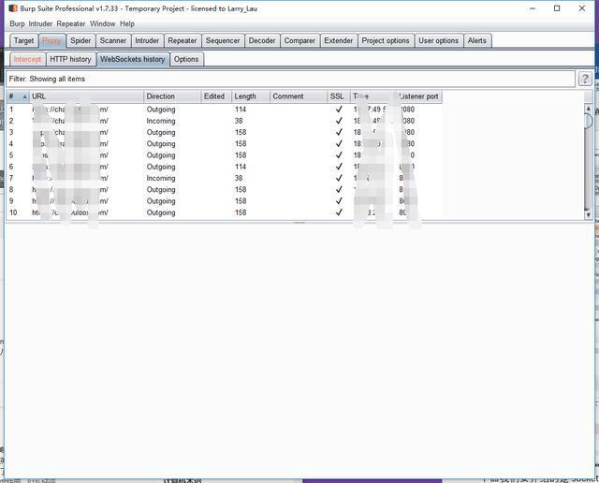
Task: Switch to the Scanner tab
Action: point(113,40)
